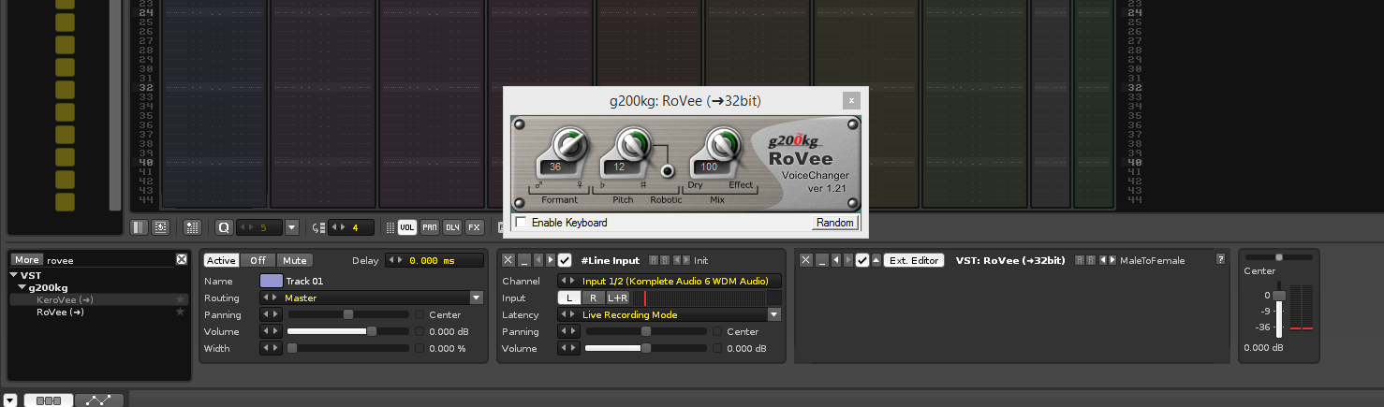
Task: Open the More options in device browser
Action: pos(27,260)
